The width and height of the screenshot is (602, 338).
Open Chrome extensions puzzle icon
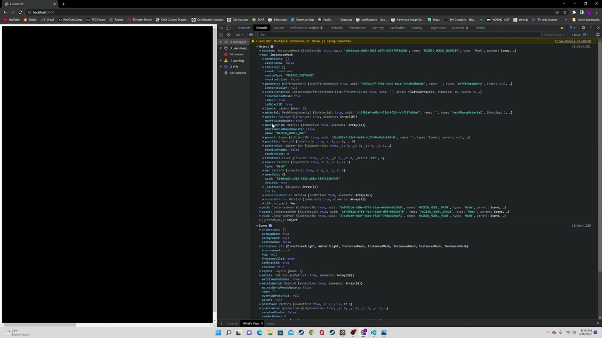[x=574, y=12]
